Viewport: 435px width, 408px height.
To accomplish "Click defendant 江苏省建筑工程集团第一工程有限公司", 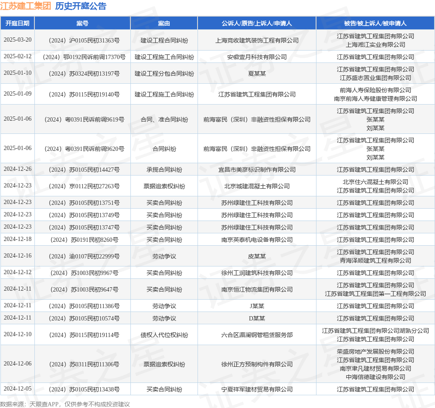I will 376,294.
